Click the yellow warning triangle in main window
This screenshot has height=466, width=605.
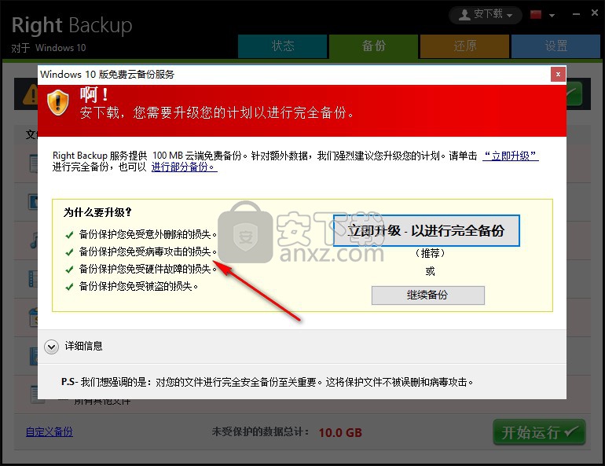click(31, 94)
